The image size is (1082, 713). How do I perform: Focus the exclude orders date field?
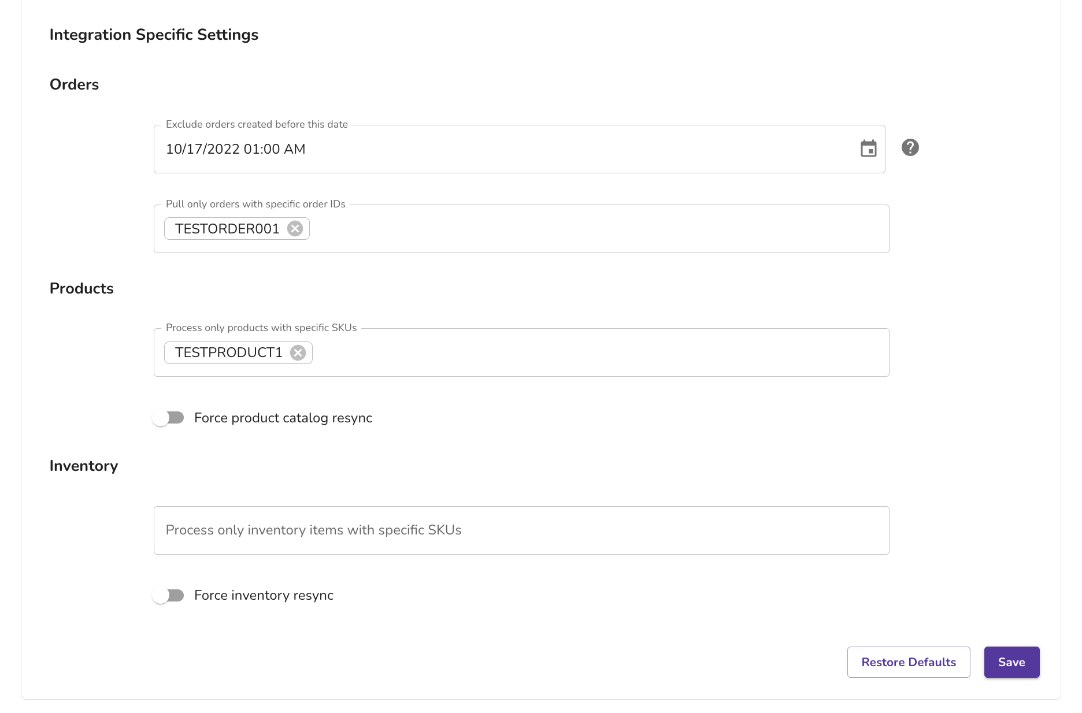519,149
